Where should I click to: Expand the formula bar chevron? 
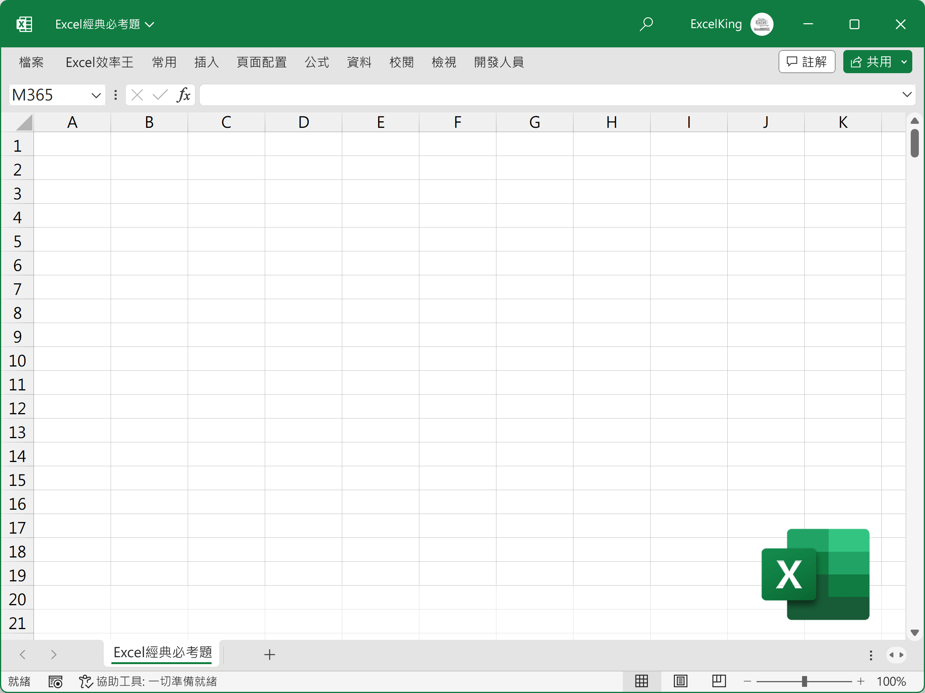coord(906,95)
